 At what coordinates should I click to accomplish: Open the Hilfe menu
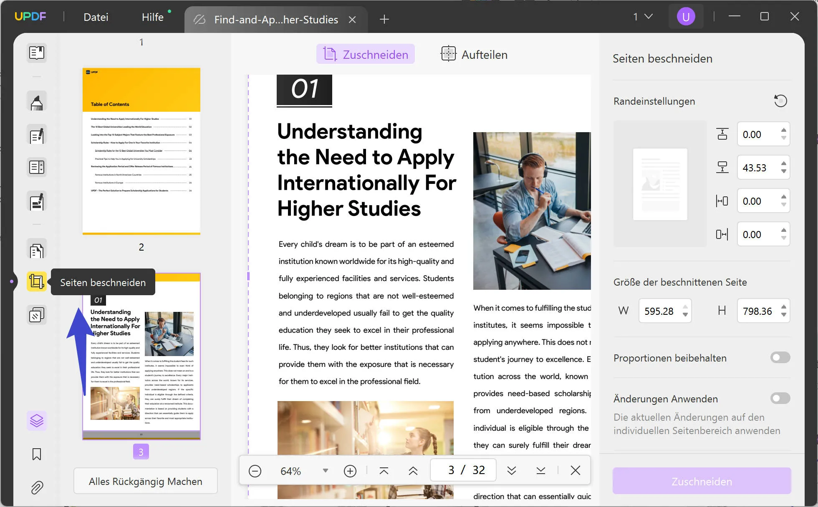(153, 17)
